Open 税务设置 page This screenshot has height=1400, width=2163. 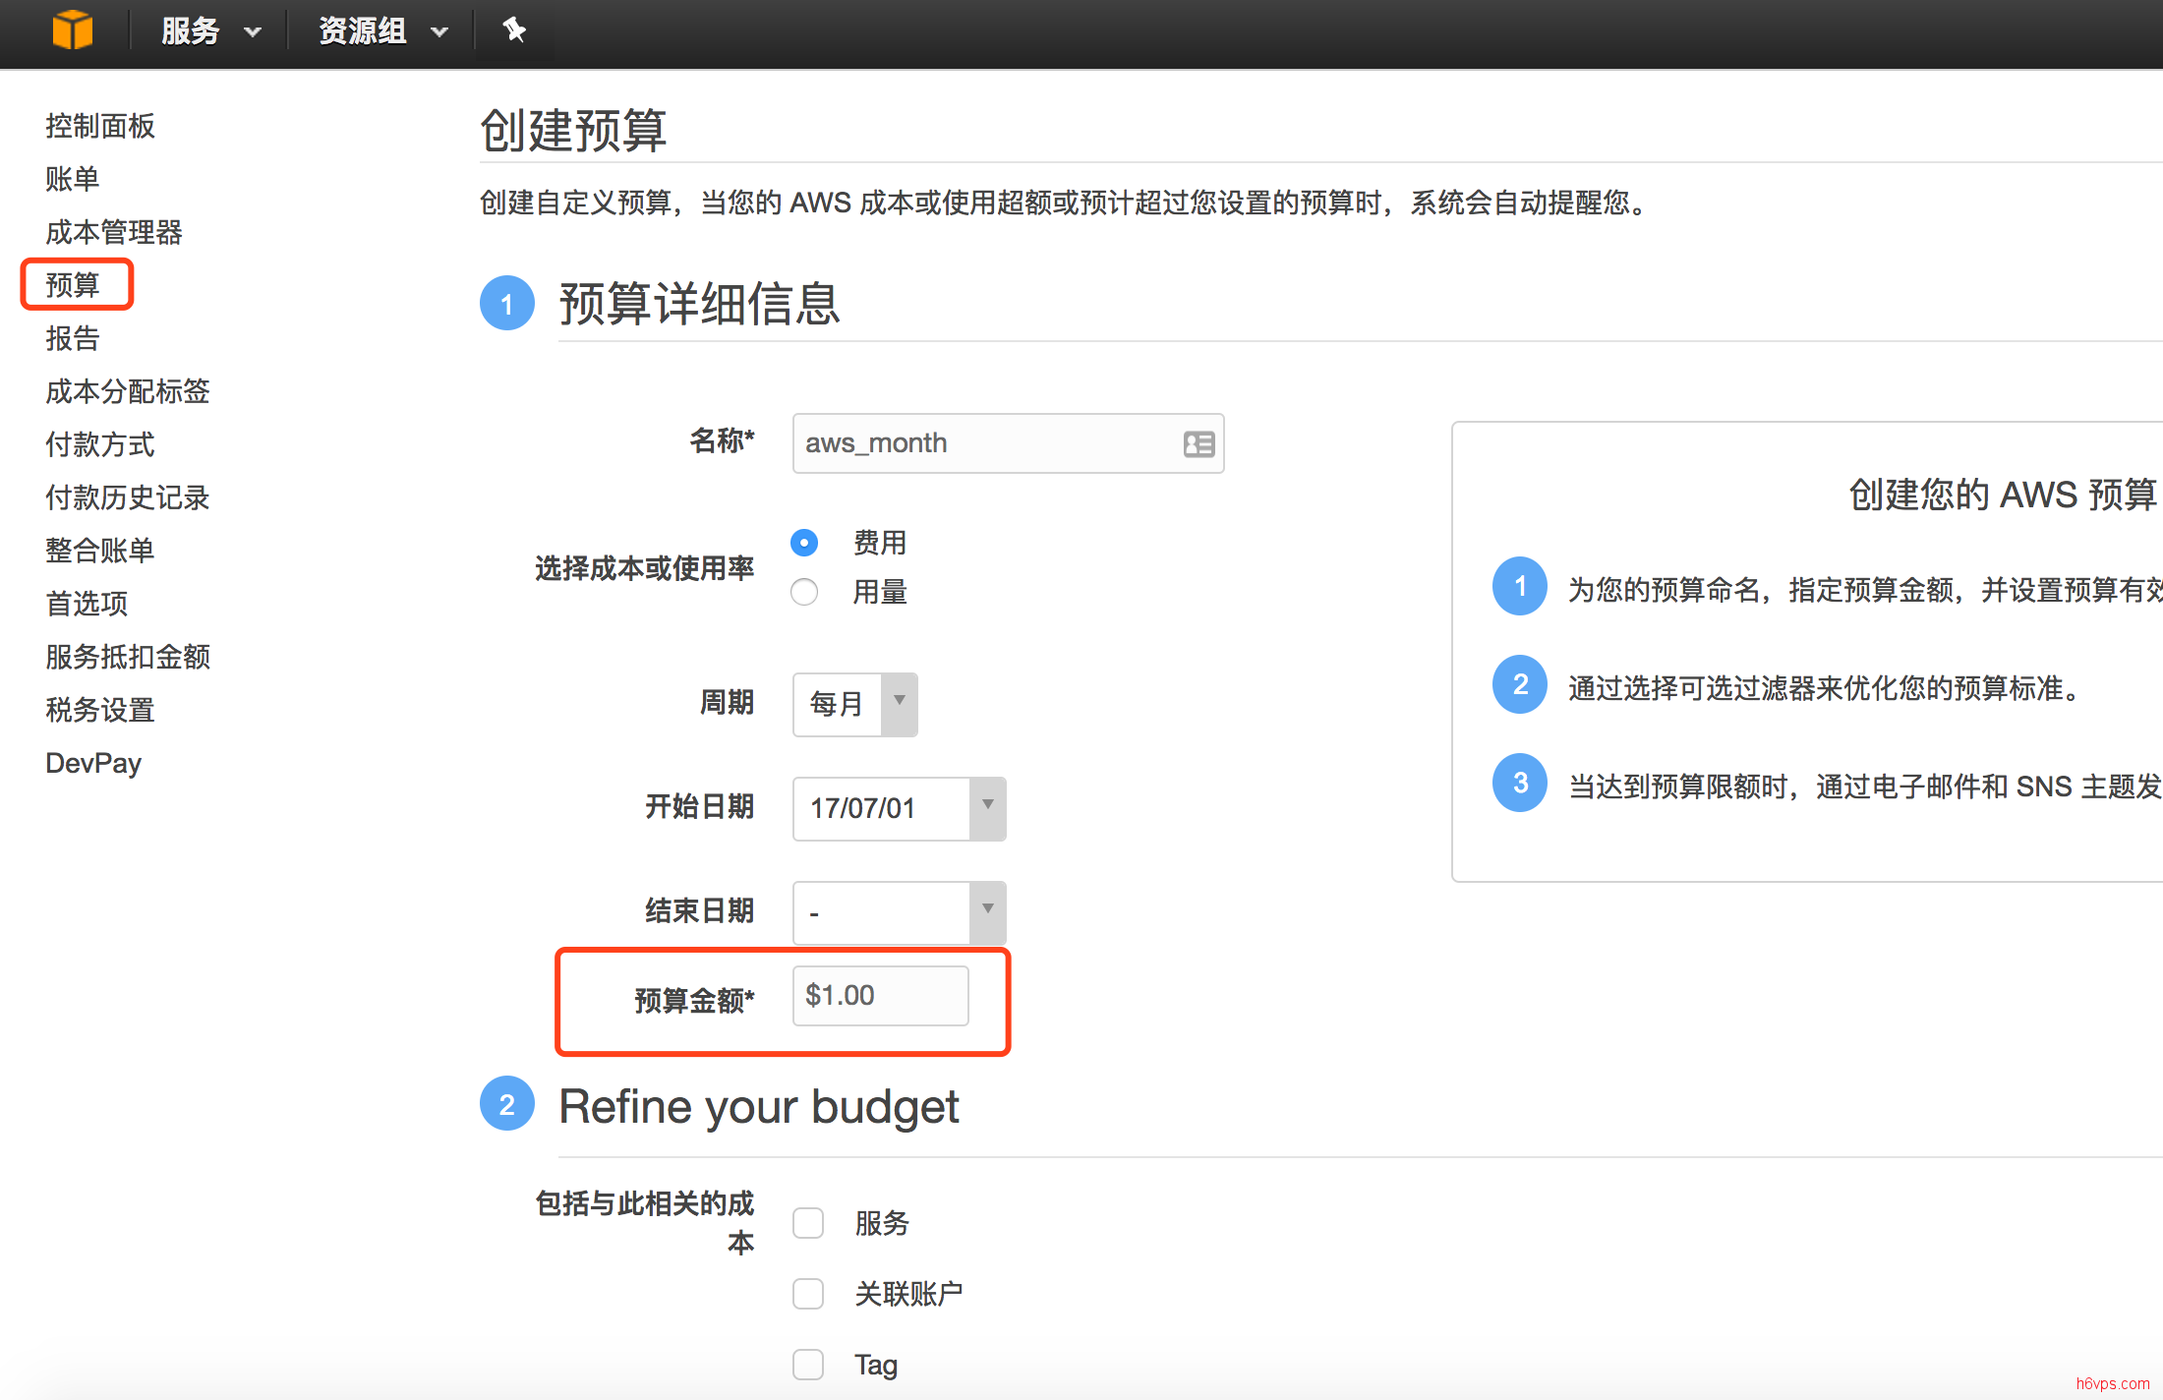[x=100, y=710]
